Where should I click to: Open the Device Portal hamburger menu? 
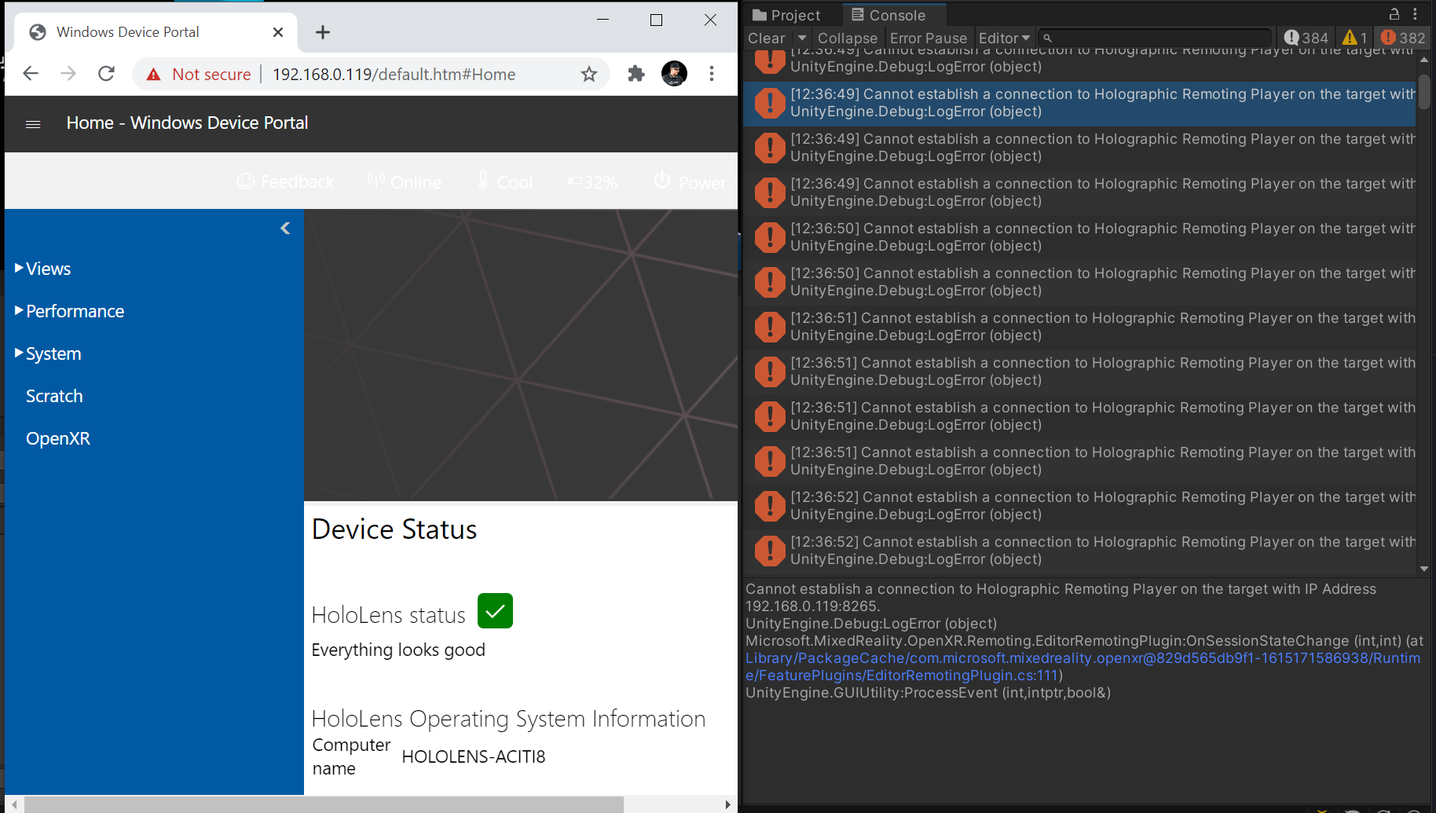pyautogui.click(x=33, y=123)
